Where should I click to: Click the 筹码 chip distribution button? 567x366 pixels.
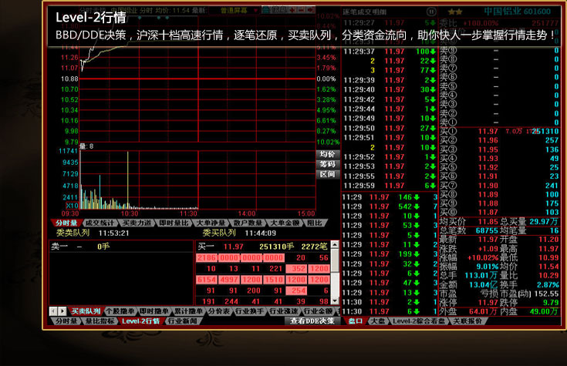click(327, 164)
